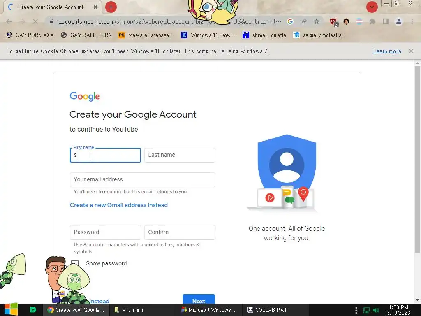The height and width of the screenshot is (316, 421).
Task: Click the to continue to YouTube subtitle
Action: coord(104,130)
